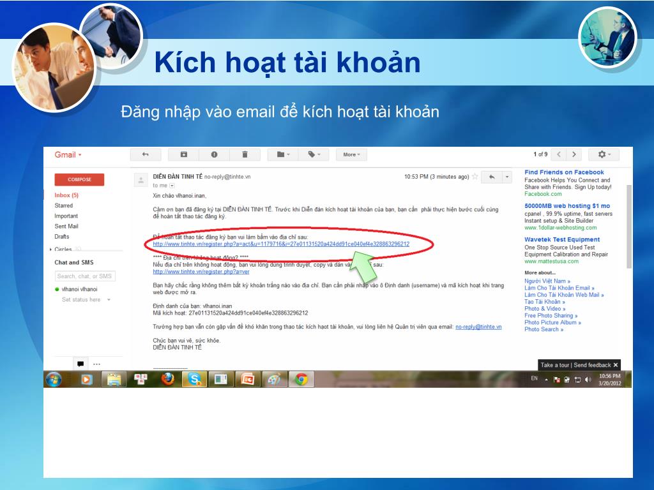
Task: Click 'Tạo Tài Khoản' link
Action: pos(545,302)
